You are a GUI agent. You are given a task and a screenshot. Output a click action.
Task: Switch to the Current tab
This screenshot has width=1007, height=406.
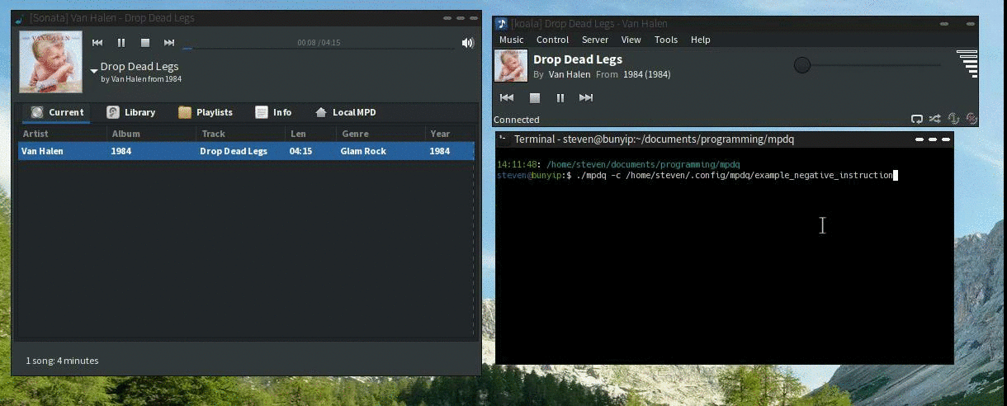point(57,112)
